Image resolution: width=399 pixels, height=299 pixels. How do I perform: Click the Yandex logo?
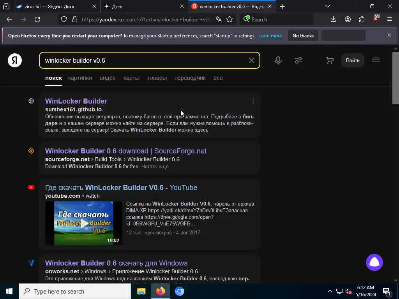[x=15, y=60]
